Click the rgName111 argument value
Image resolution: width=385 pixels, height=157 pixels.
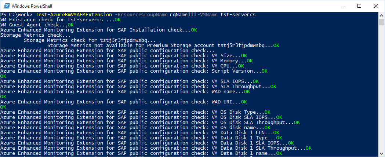coord(183,14)
